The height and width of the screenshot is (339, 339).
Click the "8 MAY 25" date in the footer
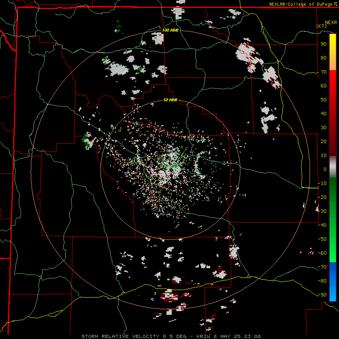point(227,336)
